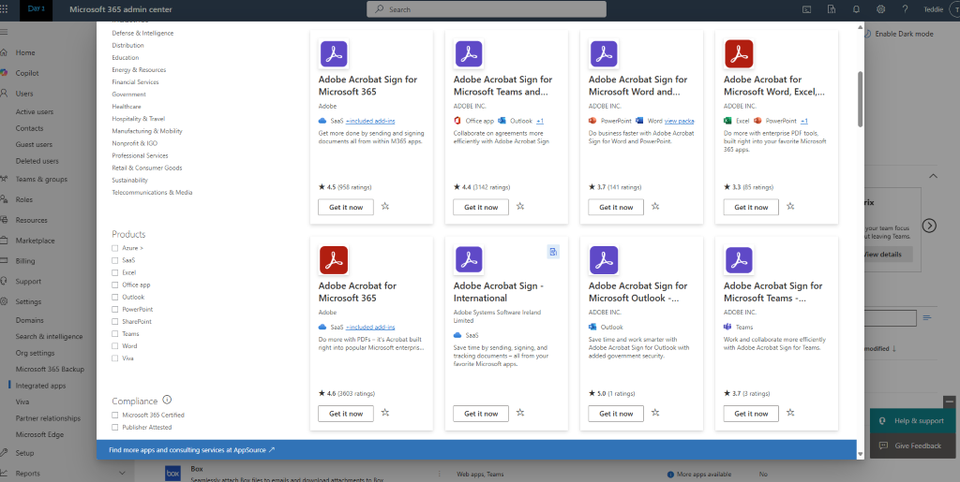Open the Cloud Shell terminal icon

click(807, 9)
